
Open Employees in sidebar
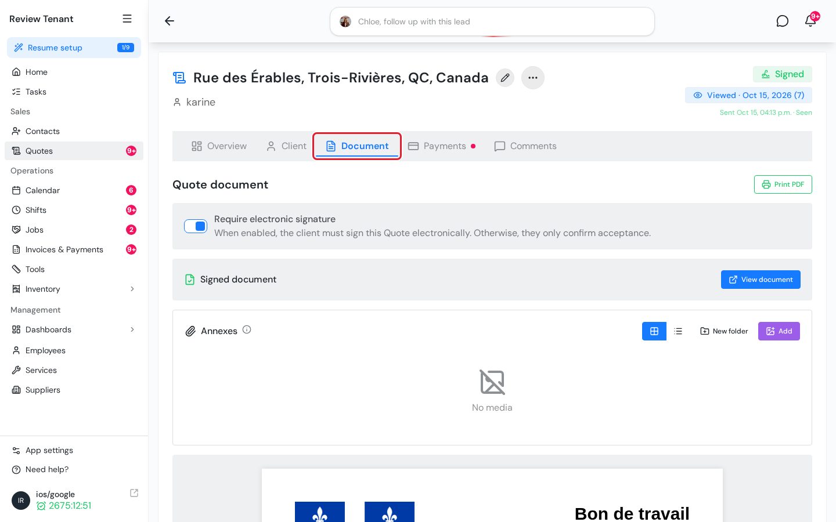tap(74, 350)
